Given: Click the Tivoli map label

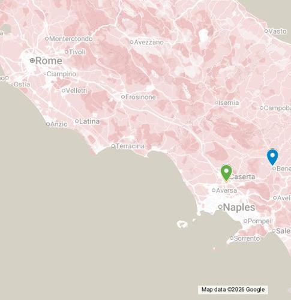Looking at the screenshot, I should click(x=77, y=52).
